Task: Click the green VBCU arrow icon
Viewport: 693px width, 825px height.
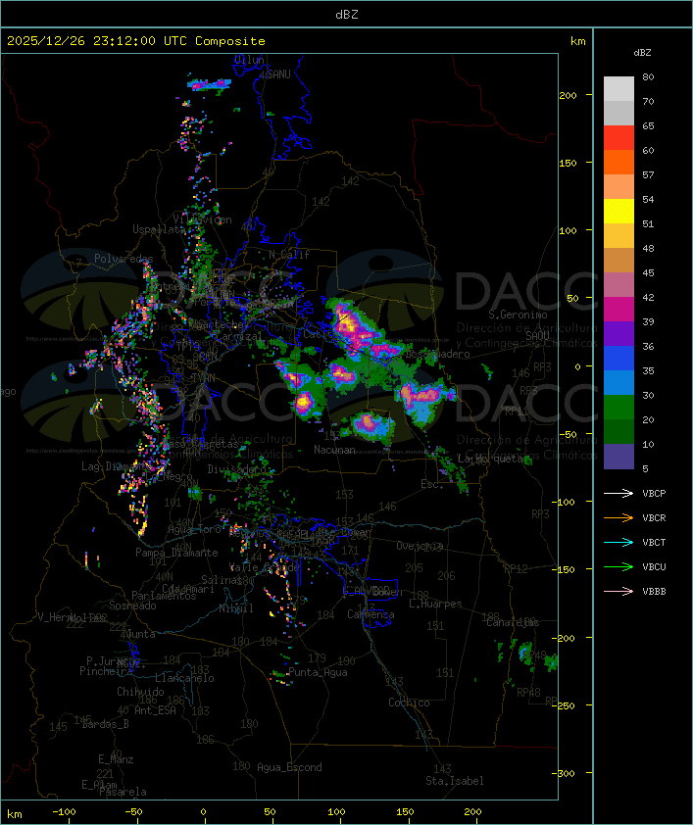Action: click(619, 566)
